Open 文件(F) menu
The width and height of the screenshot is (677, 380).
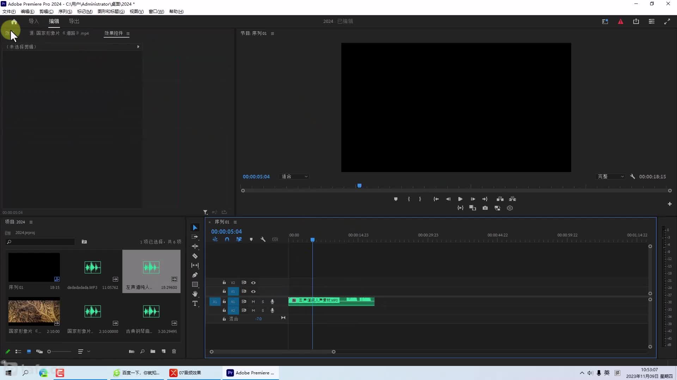point(9,11)
